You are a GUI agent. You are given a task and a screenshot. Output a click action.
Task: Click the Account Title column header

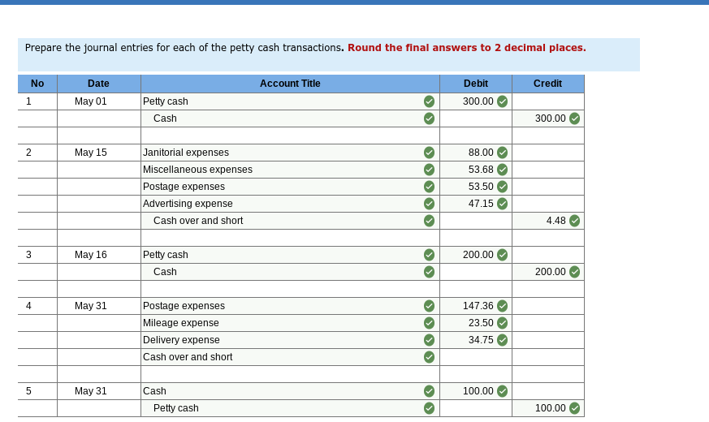(290, 84)
